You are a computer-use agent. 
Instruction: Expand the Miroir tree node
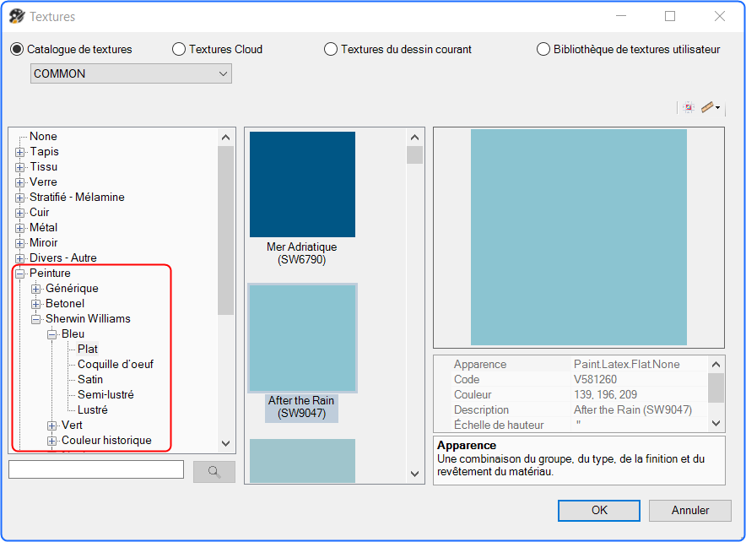point(20,244)
